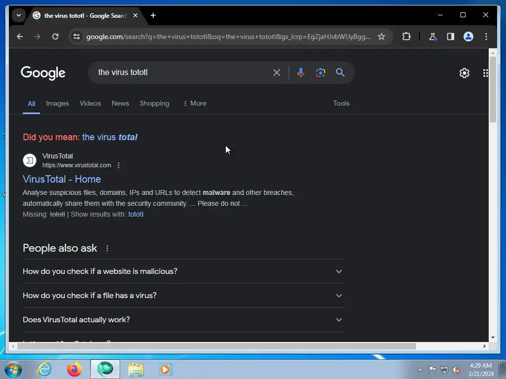506x379 pixels.
Task: Show hidden system tray icons
Action: 420,370
